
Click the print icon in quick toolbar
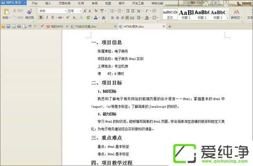pyautogui.click(x=19, y=27)
